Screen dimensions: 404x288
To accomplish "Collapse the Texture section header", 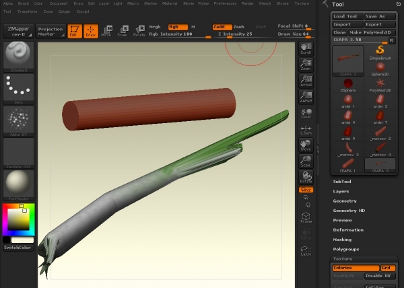I will [364, 259].
